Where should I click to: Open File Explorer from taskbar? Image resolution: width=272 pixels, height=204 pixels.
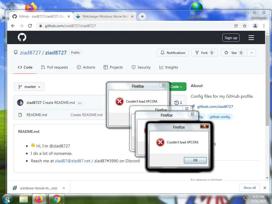(x=24, y=199)
